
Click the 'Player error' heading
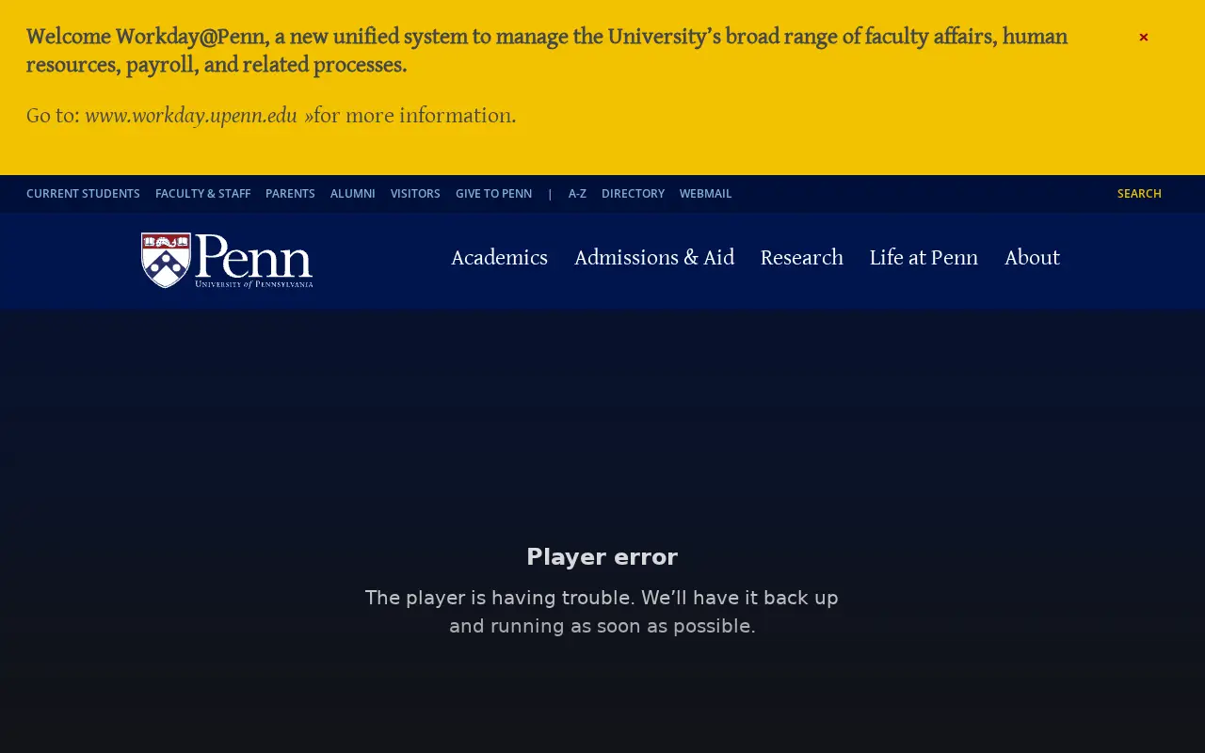(602, 557)
